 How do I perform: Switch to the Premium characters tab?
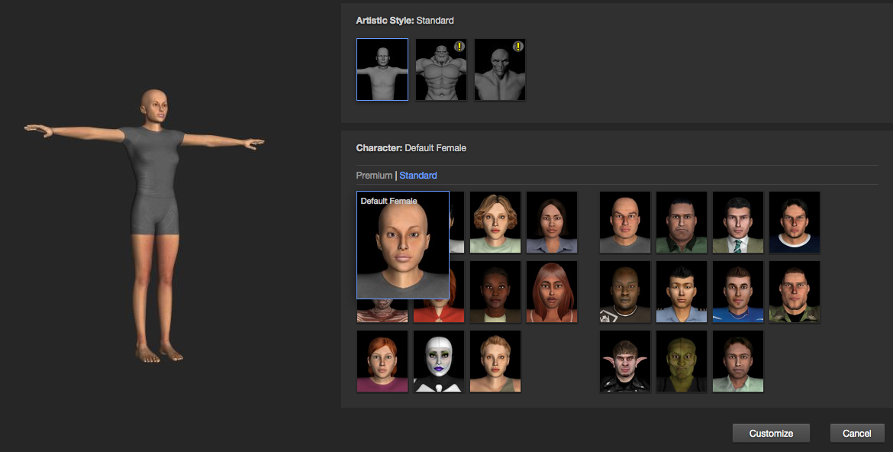pyautogui.click(x=374, y=175)
